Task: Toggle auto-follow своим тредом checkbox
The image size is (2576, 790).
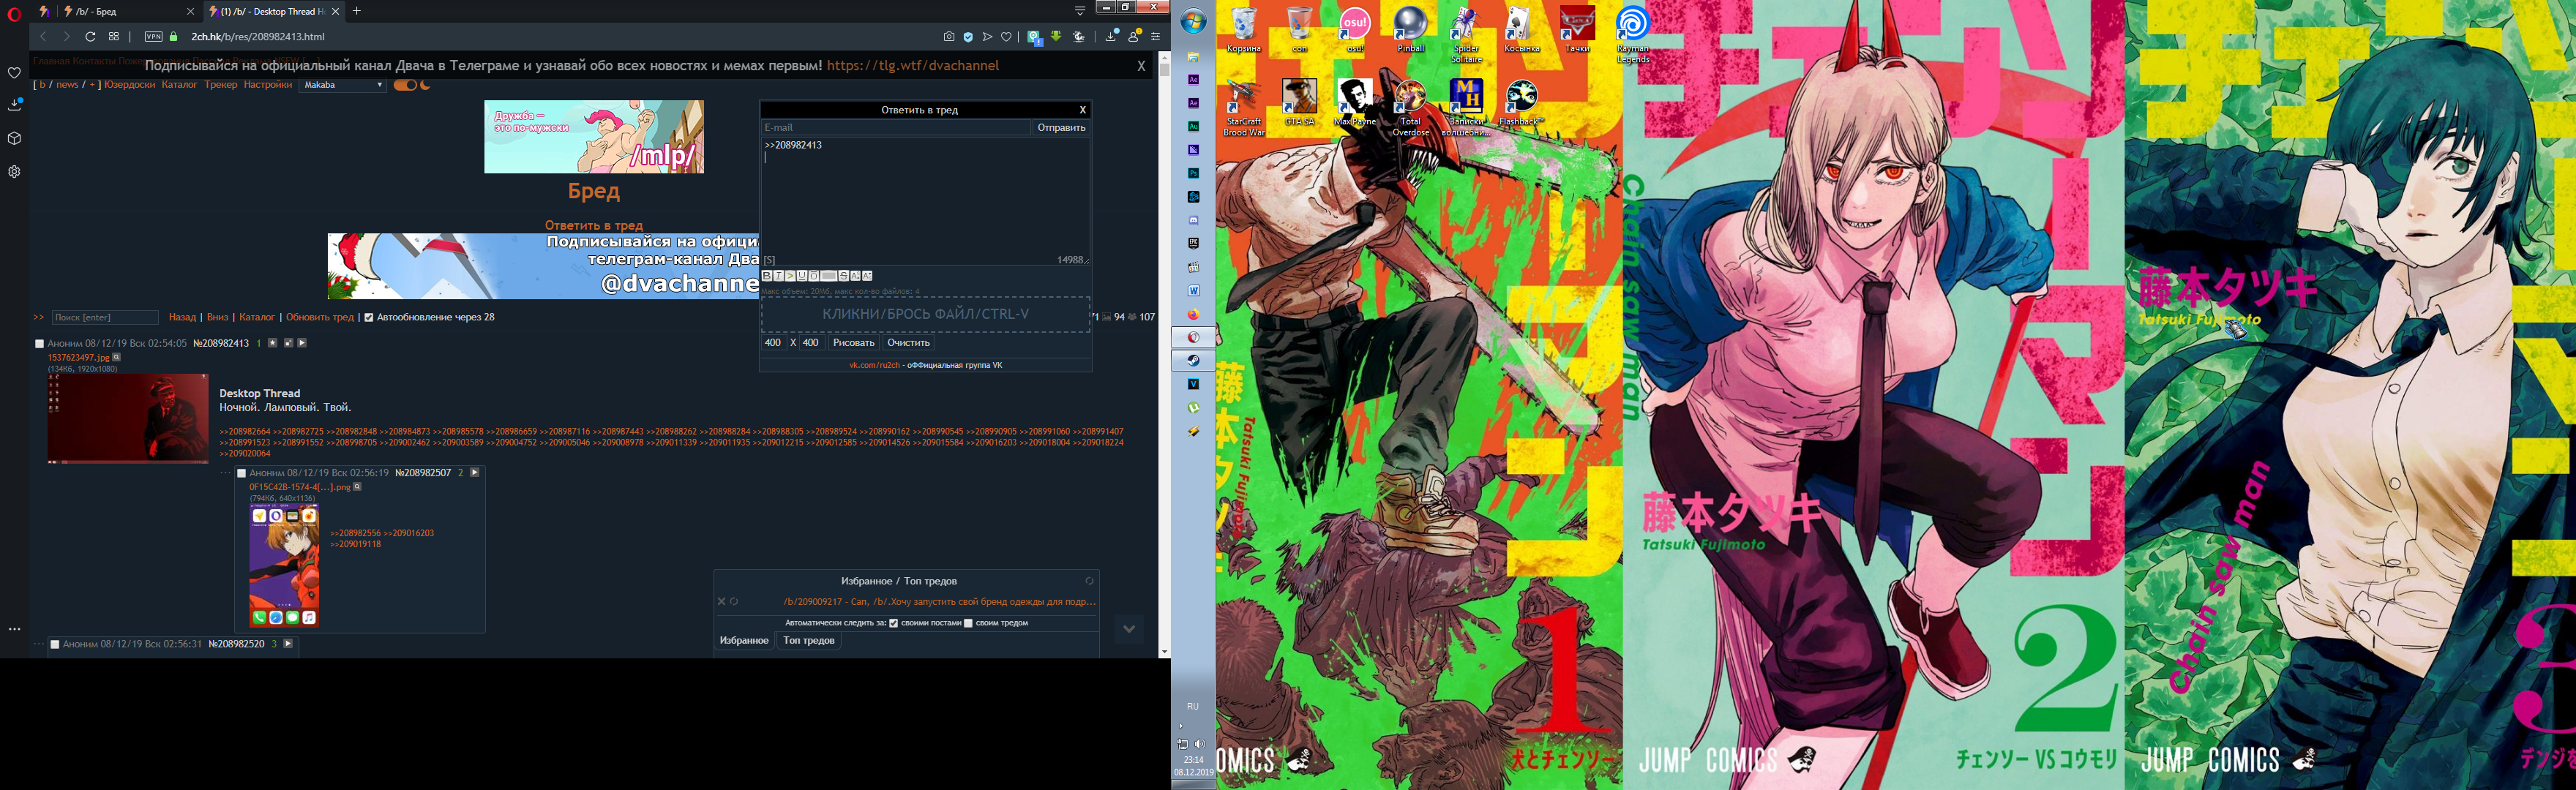Action: pyautogui.click(x=968, y=623)
